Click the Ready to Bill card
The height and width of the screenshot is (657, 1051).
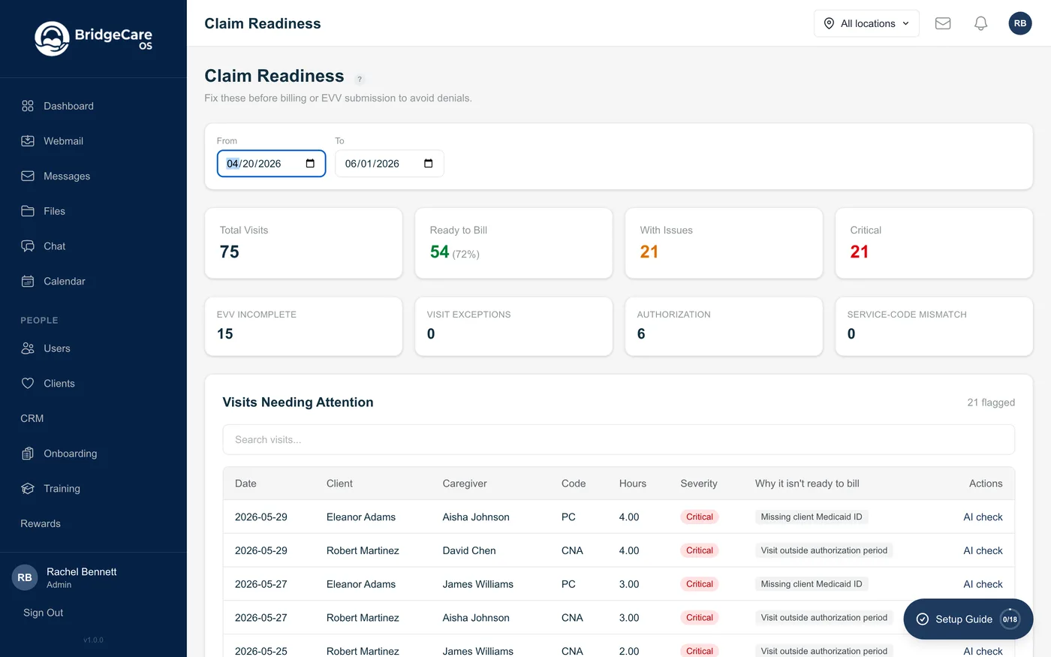[x=513, y=243]
